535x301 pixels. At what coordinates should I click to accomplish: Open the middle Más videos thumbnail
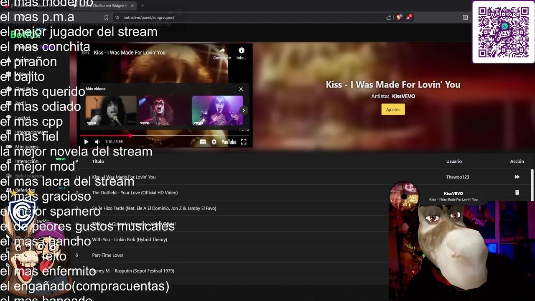164,110
